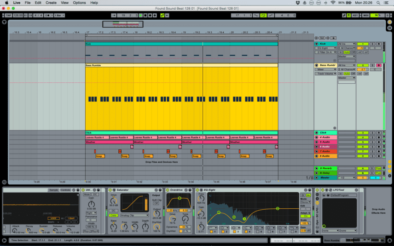Viewport: 394px width, 246px height.
Task: Click the Set locator button
Action: click(322, 38)
